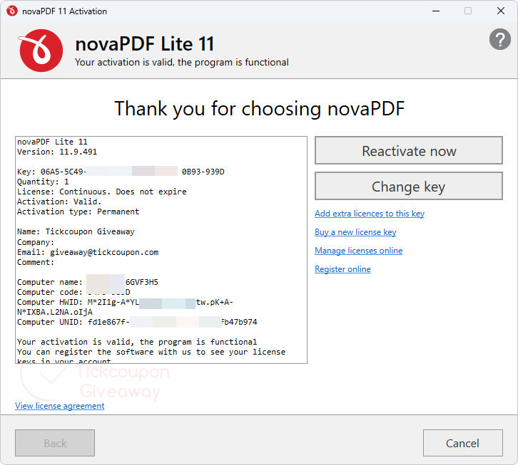Open Register online link
Viewport: 518px width, 465px height.
[x=342, y=269]
